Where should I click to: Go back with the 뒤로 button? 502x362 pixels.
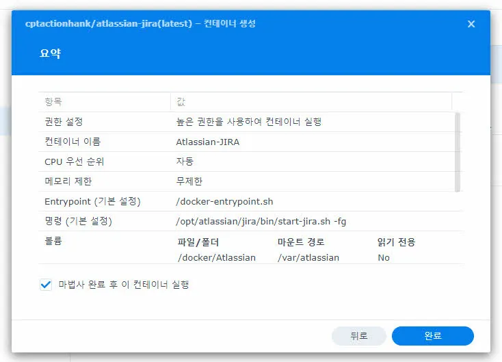click(x=358, y=336)
